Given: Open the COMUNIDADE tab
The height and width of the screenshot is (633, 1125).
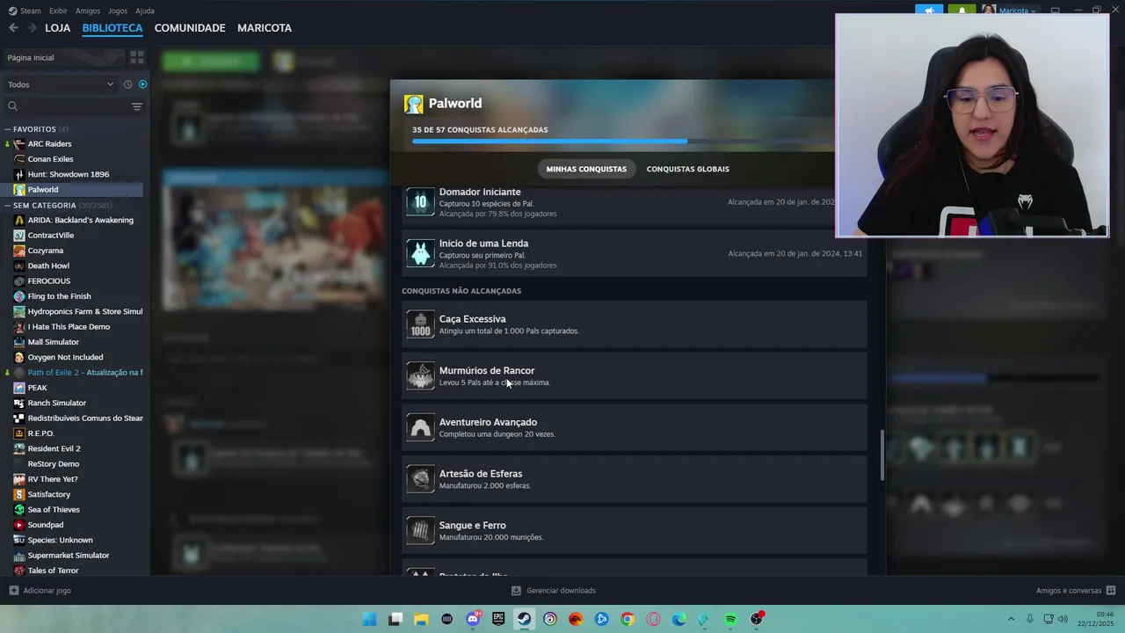Looking at the screenshot, I should click(190, 28).
